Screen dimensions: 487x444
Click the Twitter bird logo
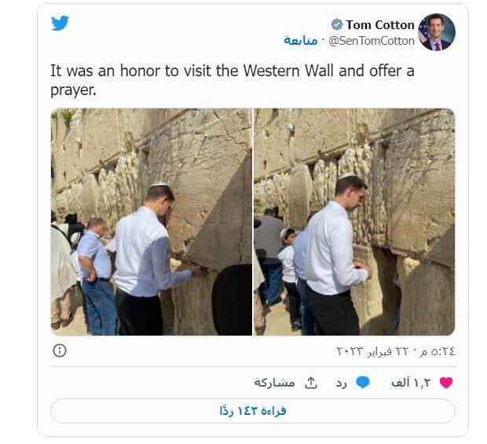point(60,24)
